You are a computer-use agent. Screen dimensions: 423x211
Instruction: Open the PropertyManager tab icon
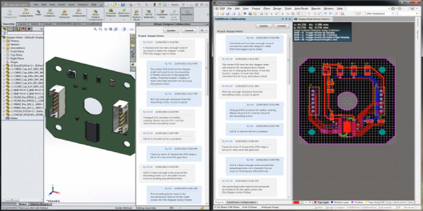(11, 29)
